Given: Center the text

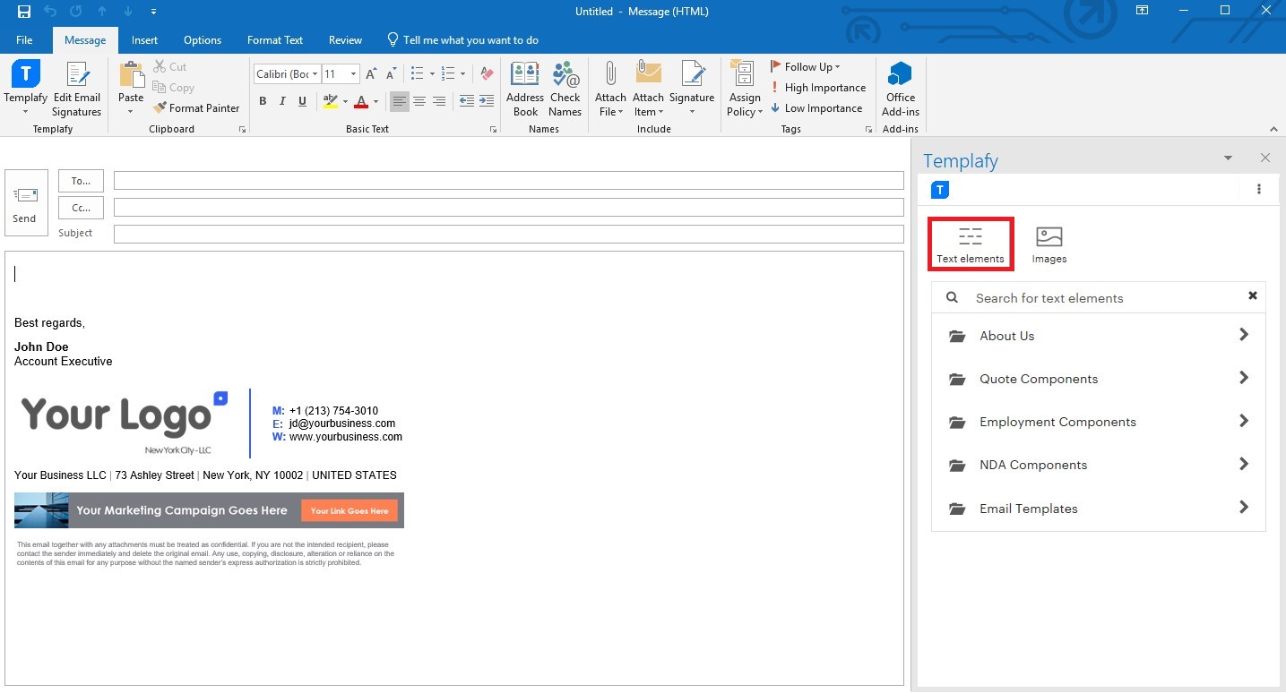Looking at the screenshot, I should [419, 101].
